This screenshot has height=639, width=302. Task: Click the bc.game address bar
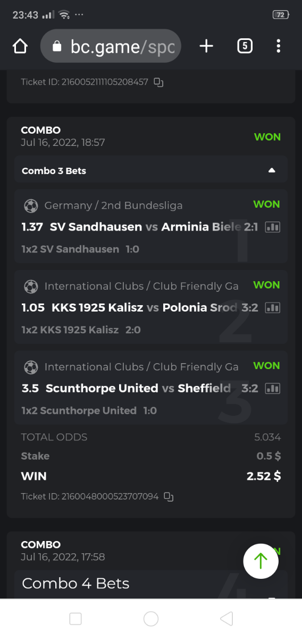[x=111, y=46]
